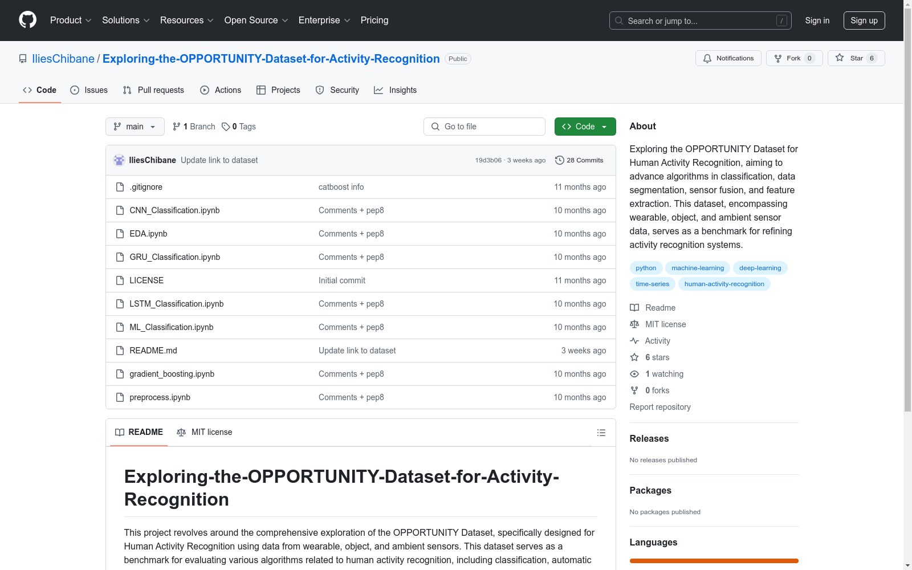Expand the Product menu
Screen dimensions: 912x570
71,20
